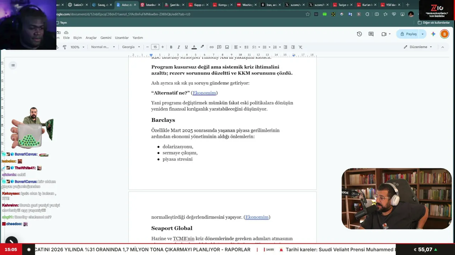Open a new browser tab
Screen dimensions: 455x255
click(407, 5)
